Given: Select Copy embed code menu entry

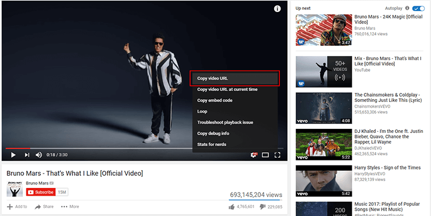Looking at the screenshot, I should pos(235,100).
